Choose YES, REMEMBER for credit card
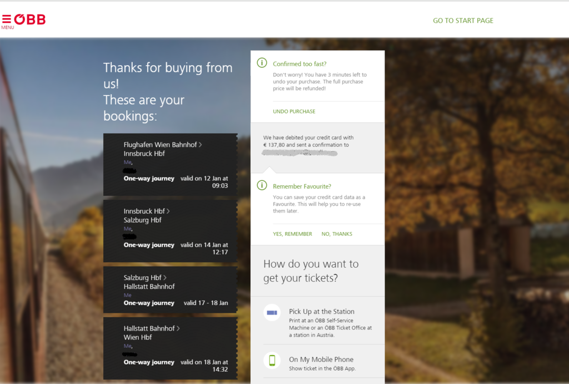Screen dimensions: 569x384 pyautogui.click(x=292, y=234)
